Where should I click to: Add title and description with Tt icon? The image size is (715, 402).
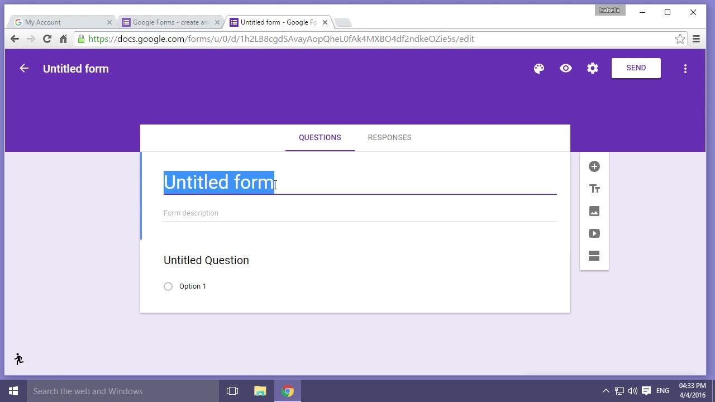pos(594,189)
